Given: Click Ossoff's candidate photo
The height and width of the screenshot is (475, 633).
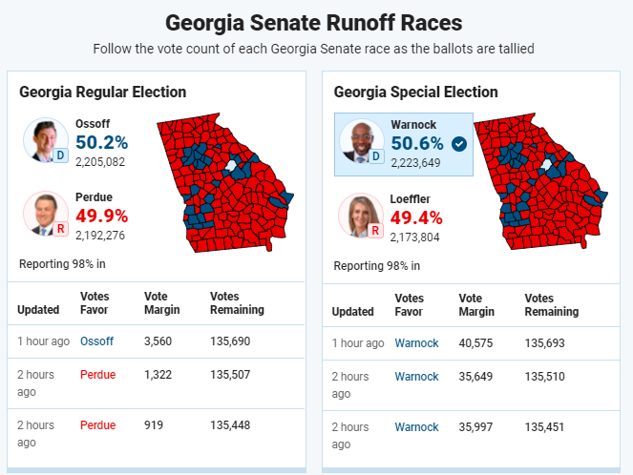Looking at the screenshot, I should (x=45, y=140).
